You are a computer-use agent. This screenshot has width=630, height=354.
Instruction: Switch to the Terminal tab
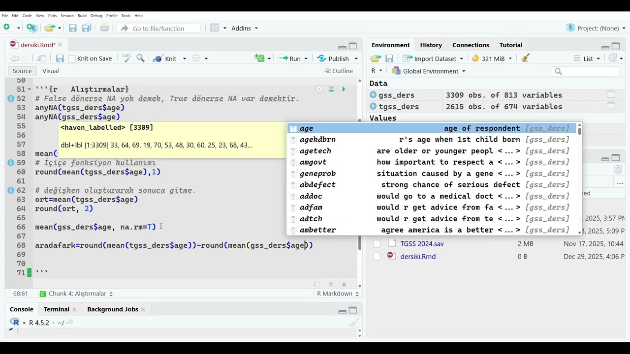56,309
